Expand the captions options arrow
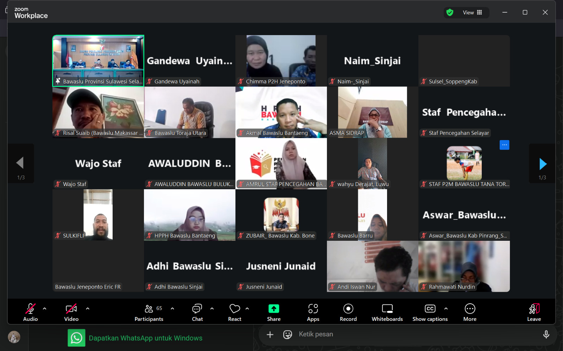 point(446,309)
